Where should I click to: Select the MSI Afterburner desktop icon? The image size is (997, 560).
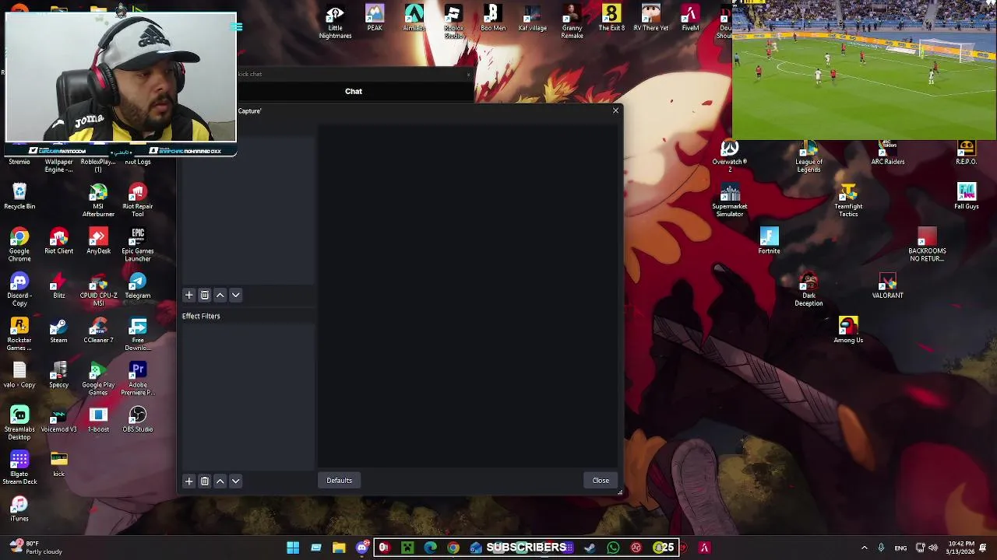98,200
